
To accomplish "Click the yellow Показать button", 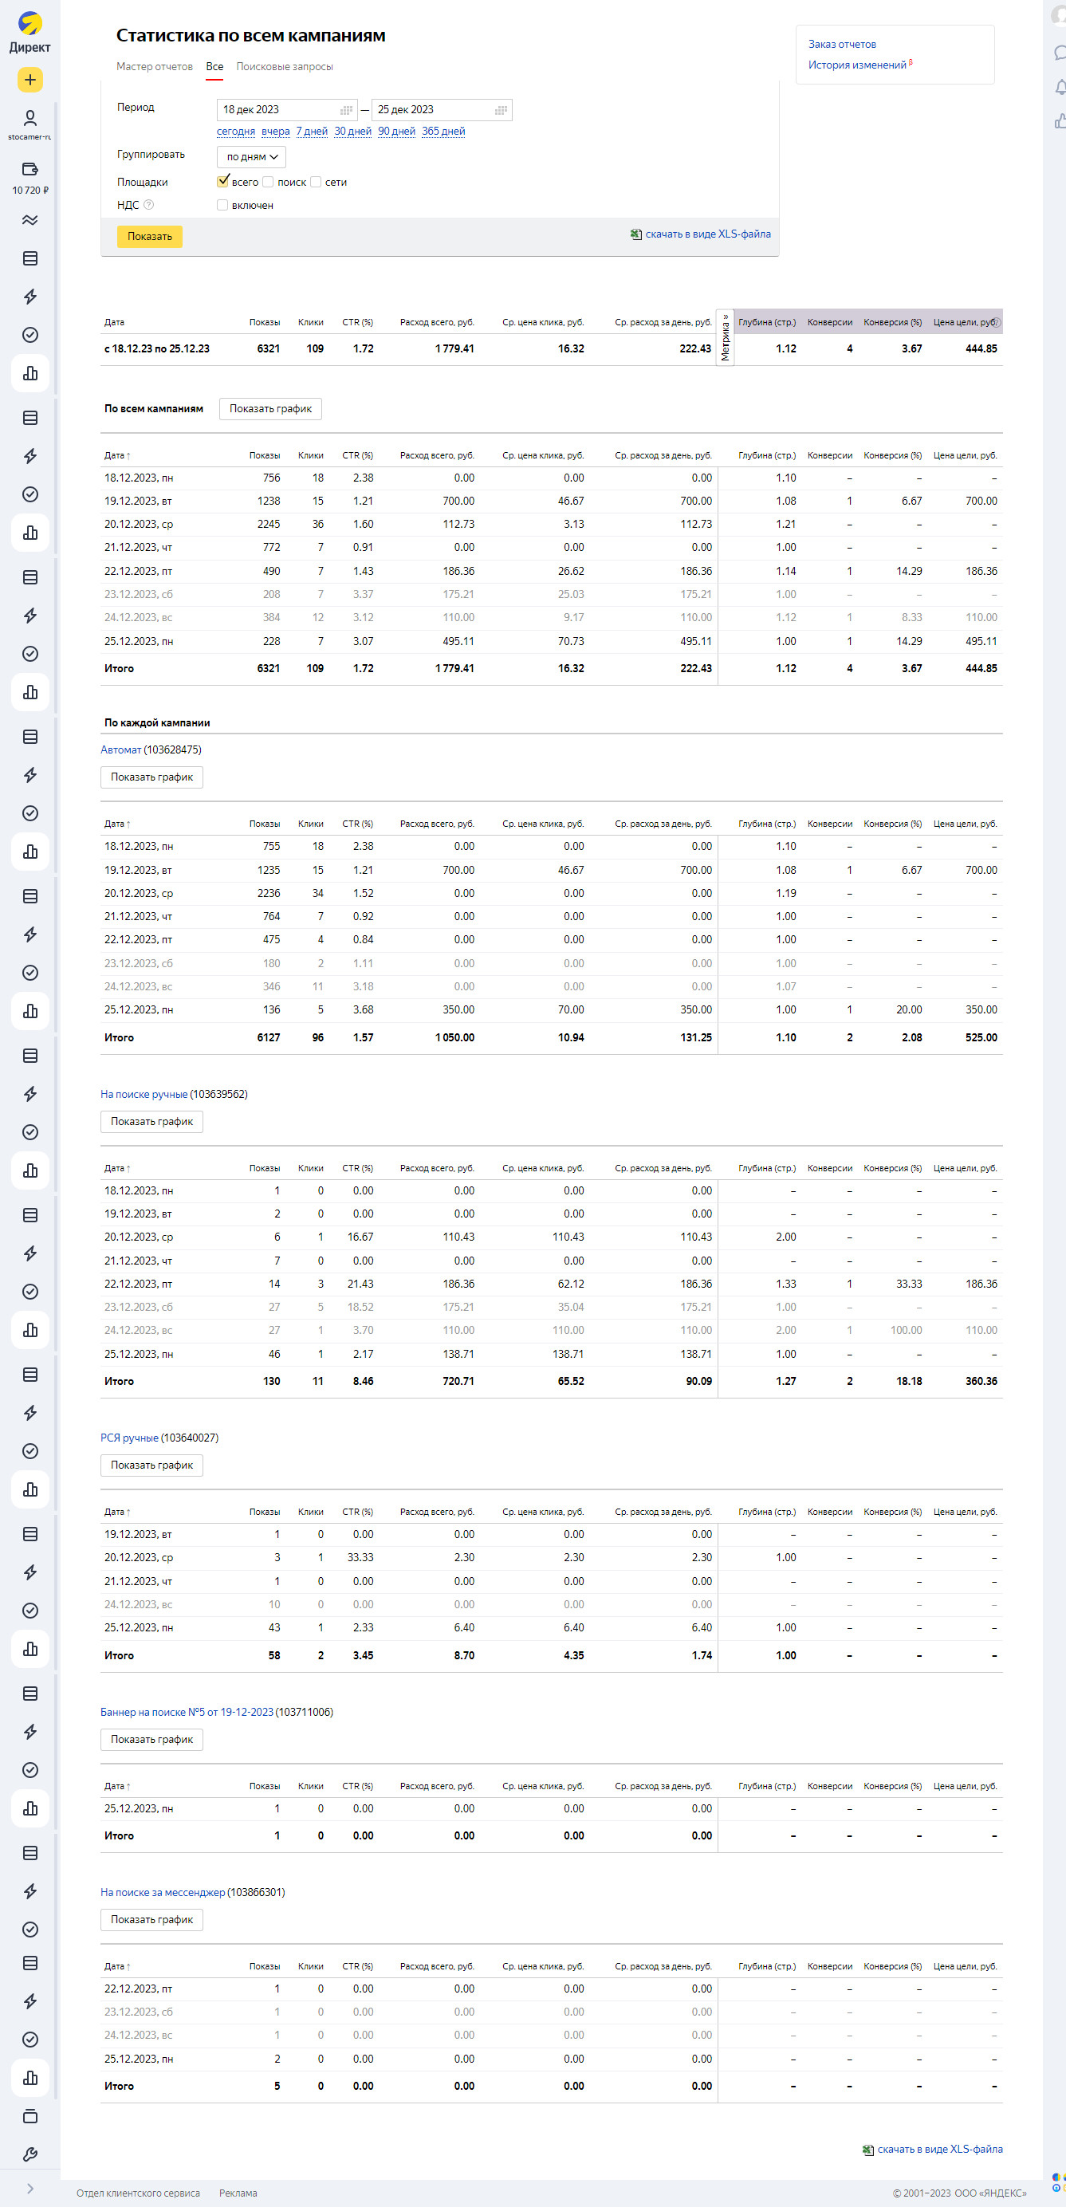I will point(150,237).
